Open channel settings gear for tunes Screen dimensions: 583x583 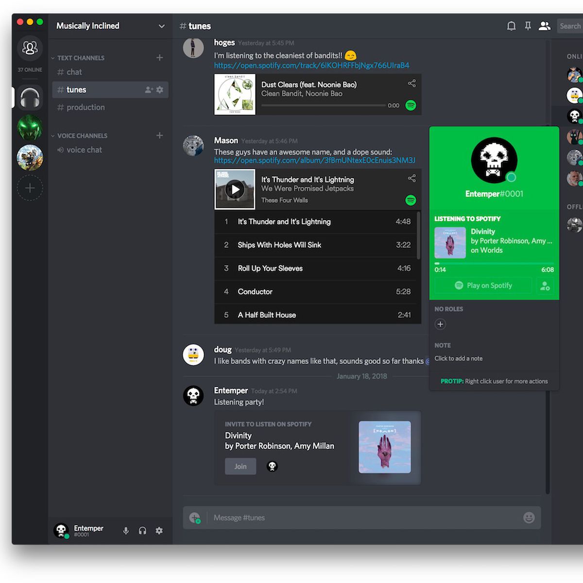tap(160, 89)
